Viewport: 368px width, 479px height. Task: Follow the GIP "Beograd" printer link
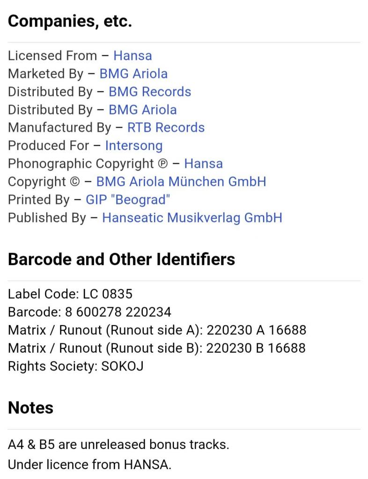pyautogui.click(x=128, y=200)
